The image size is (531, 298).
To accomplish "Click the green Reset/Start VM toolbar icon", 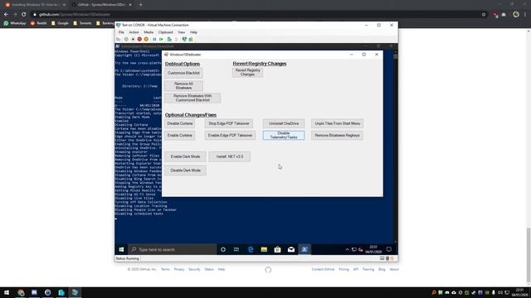I will [161, 39].
